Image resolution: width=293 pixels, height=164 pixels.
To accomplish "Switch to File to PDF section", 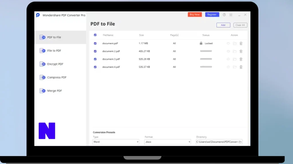I will (60, 51).
